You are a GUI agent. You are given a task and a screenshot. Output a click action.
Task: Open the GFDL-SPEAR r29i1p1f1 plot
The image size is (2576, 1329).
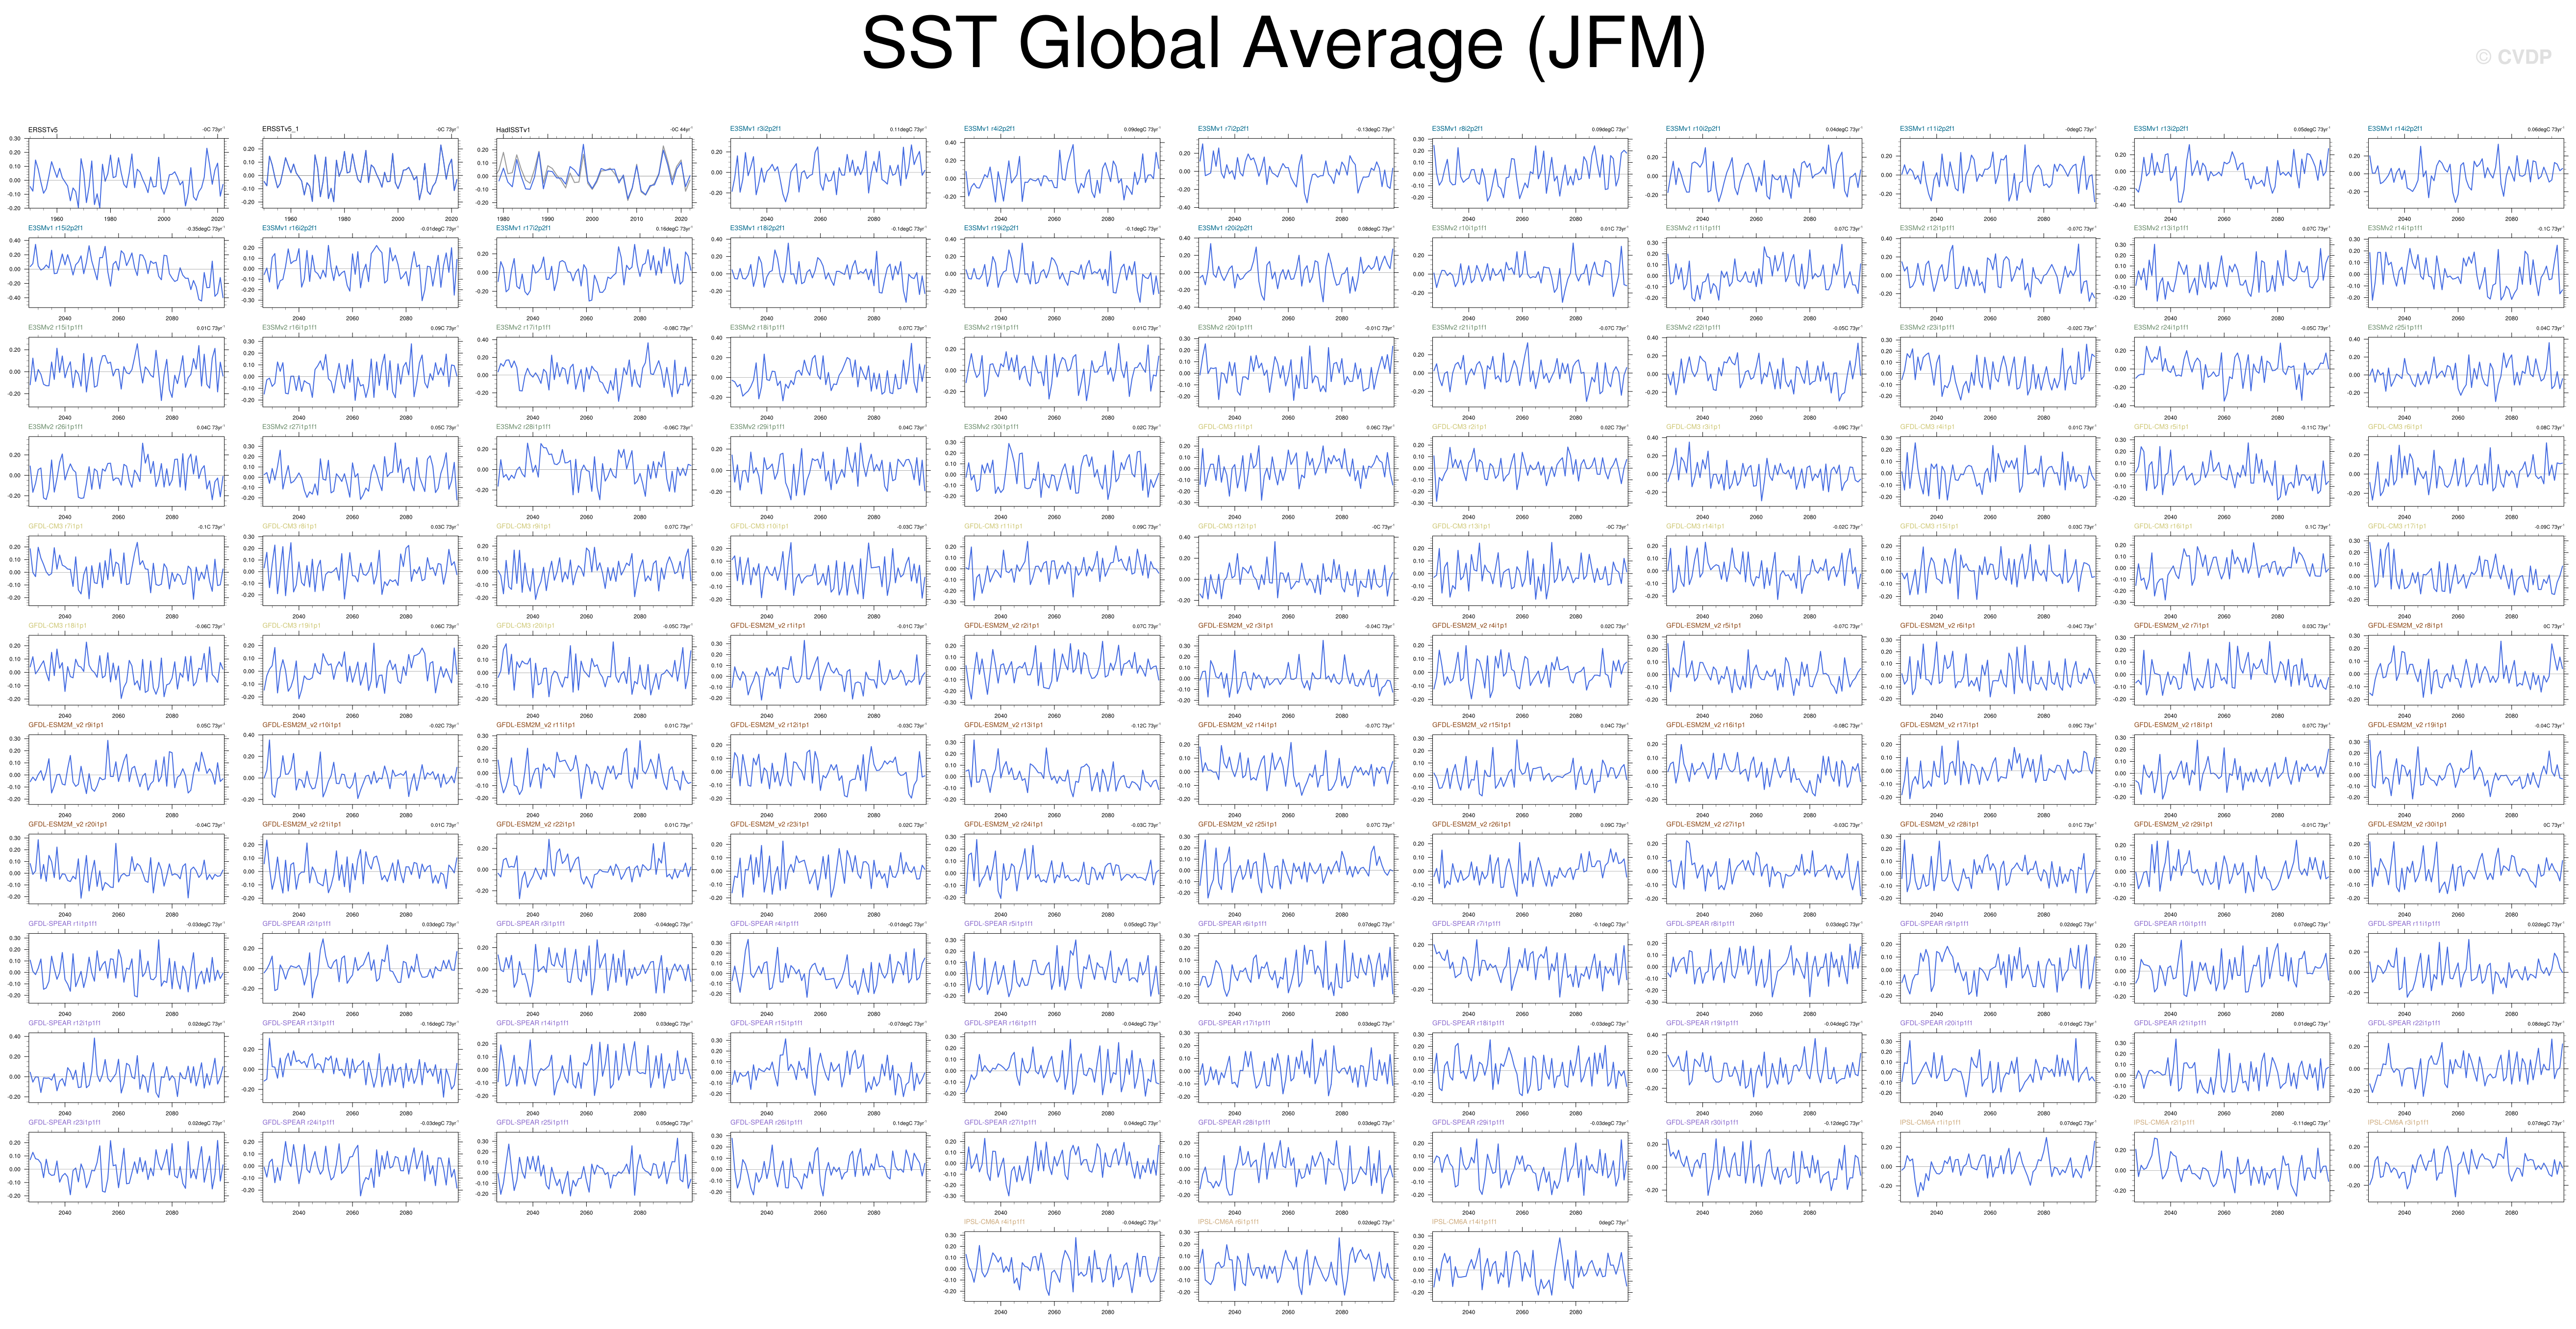[x=1530, y=1166]
